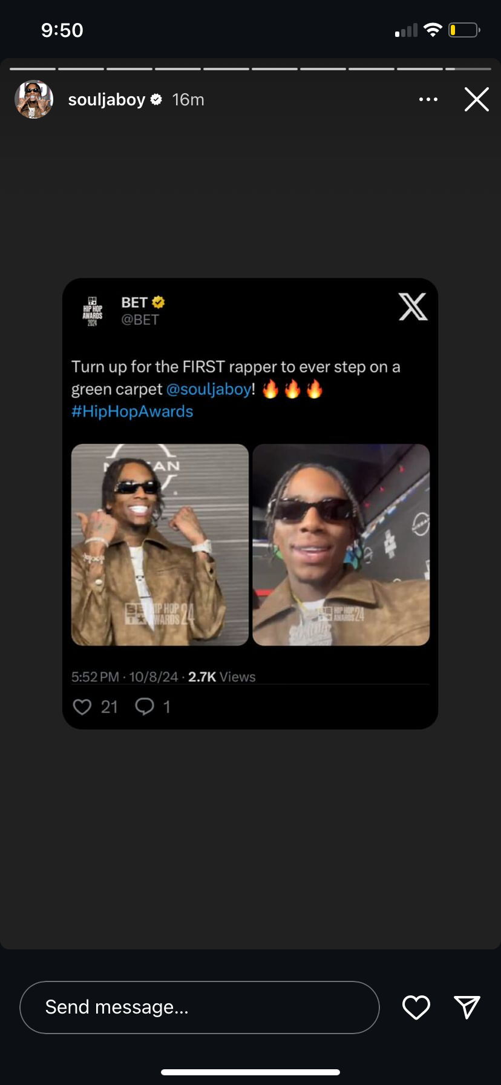The image size is (501, 1085).
Task: Tap the BET Hip Hop Awards avatar
Action: [93, 311]
